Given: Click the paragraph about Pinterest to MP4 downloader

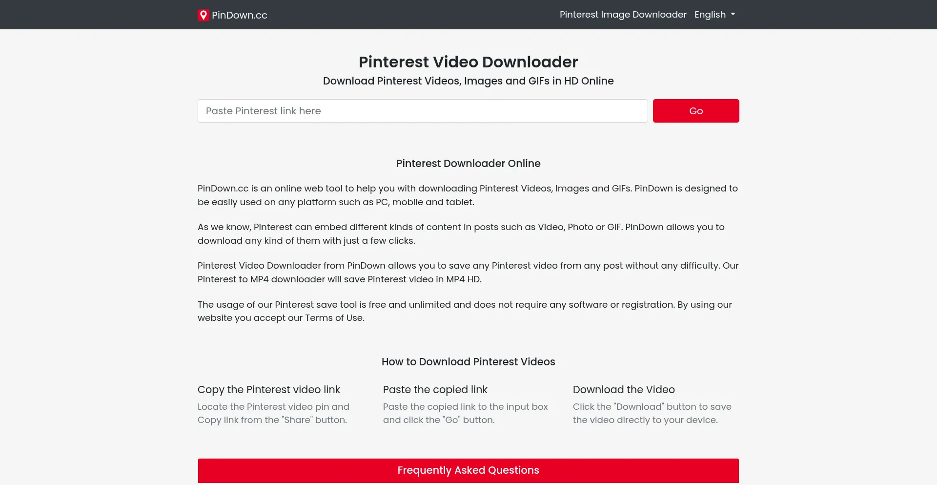Looking at the screenshot, I should [x=468, y=273].
